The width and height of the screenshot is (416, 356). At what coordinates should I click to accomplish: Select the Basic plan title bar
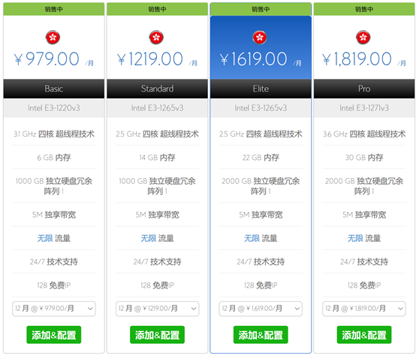tap(54, 89)
